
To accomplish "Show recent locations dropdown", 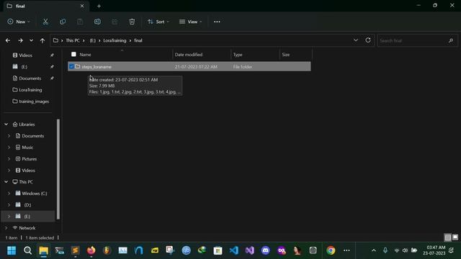I will click(31, 40).
